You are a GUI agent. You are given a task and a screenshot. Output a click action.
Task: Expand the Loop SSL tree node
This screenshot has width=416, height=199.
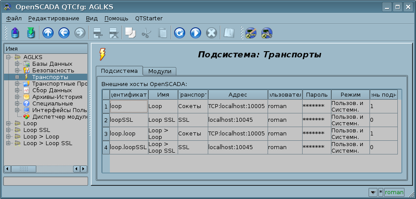pyautogui.click(x=8, y=130)
